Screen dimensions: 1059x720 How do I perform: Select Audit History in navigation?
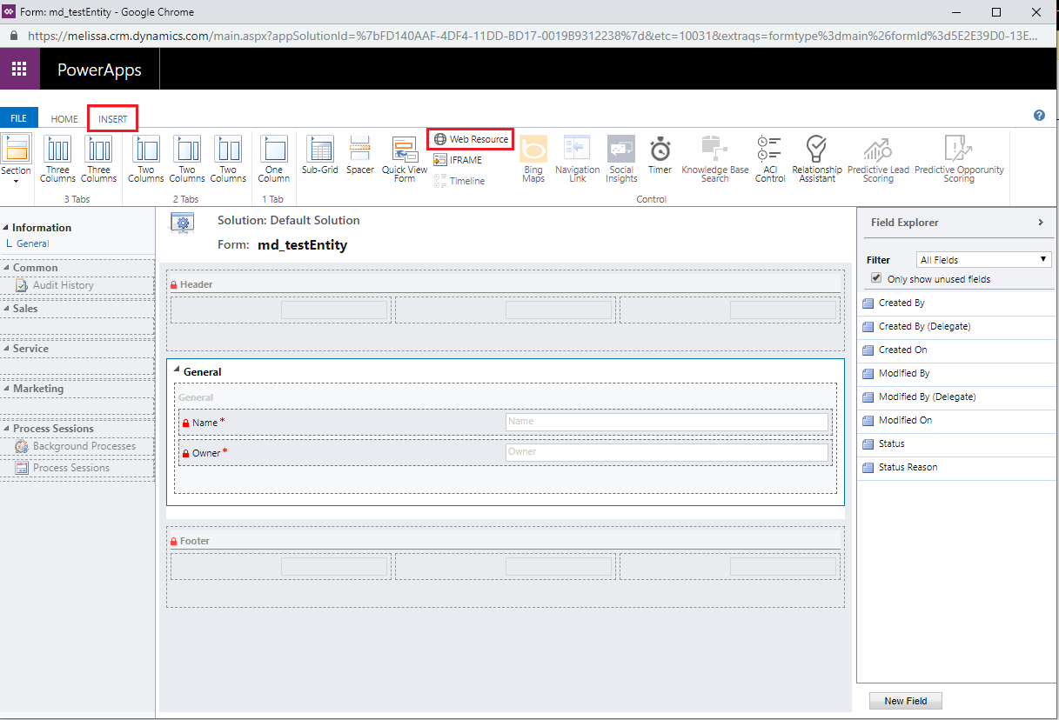63,285
